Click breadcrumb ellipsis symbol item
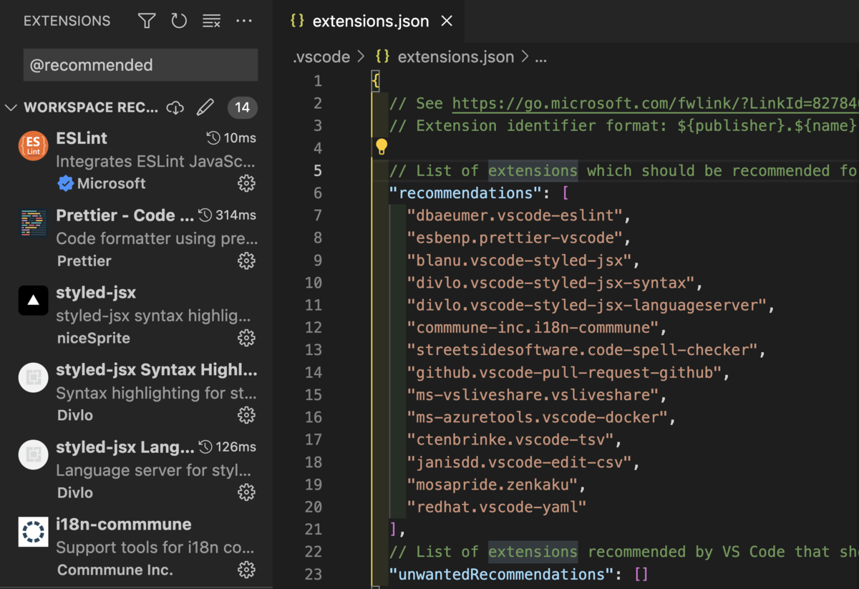 tap(540, 57)
